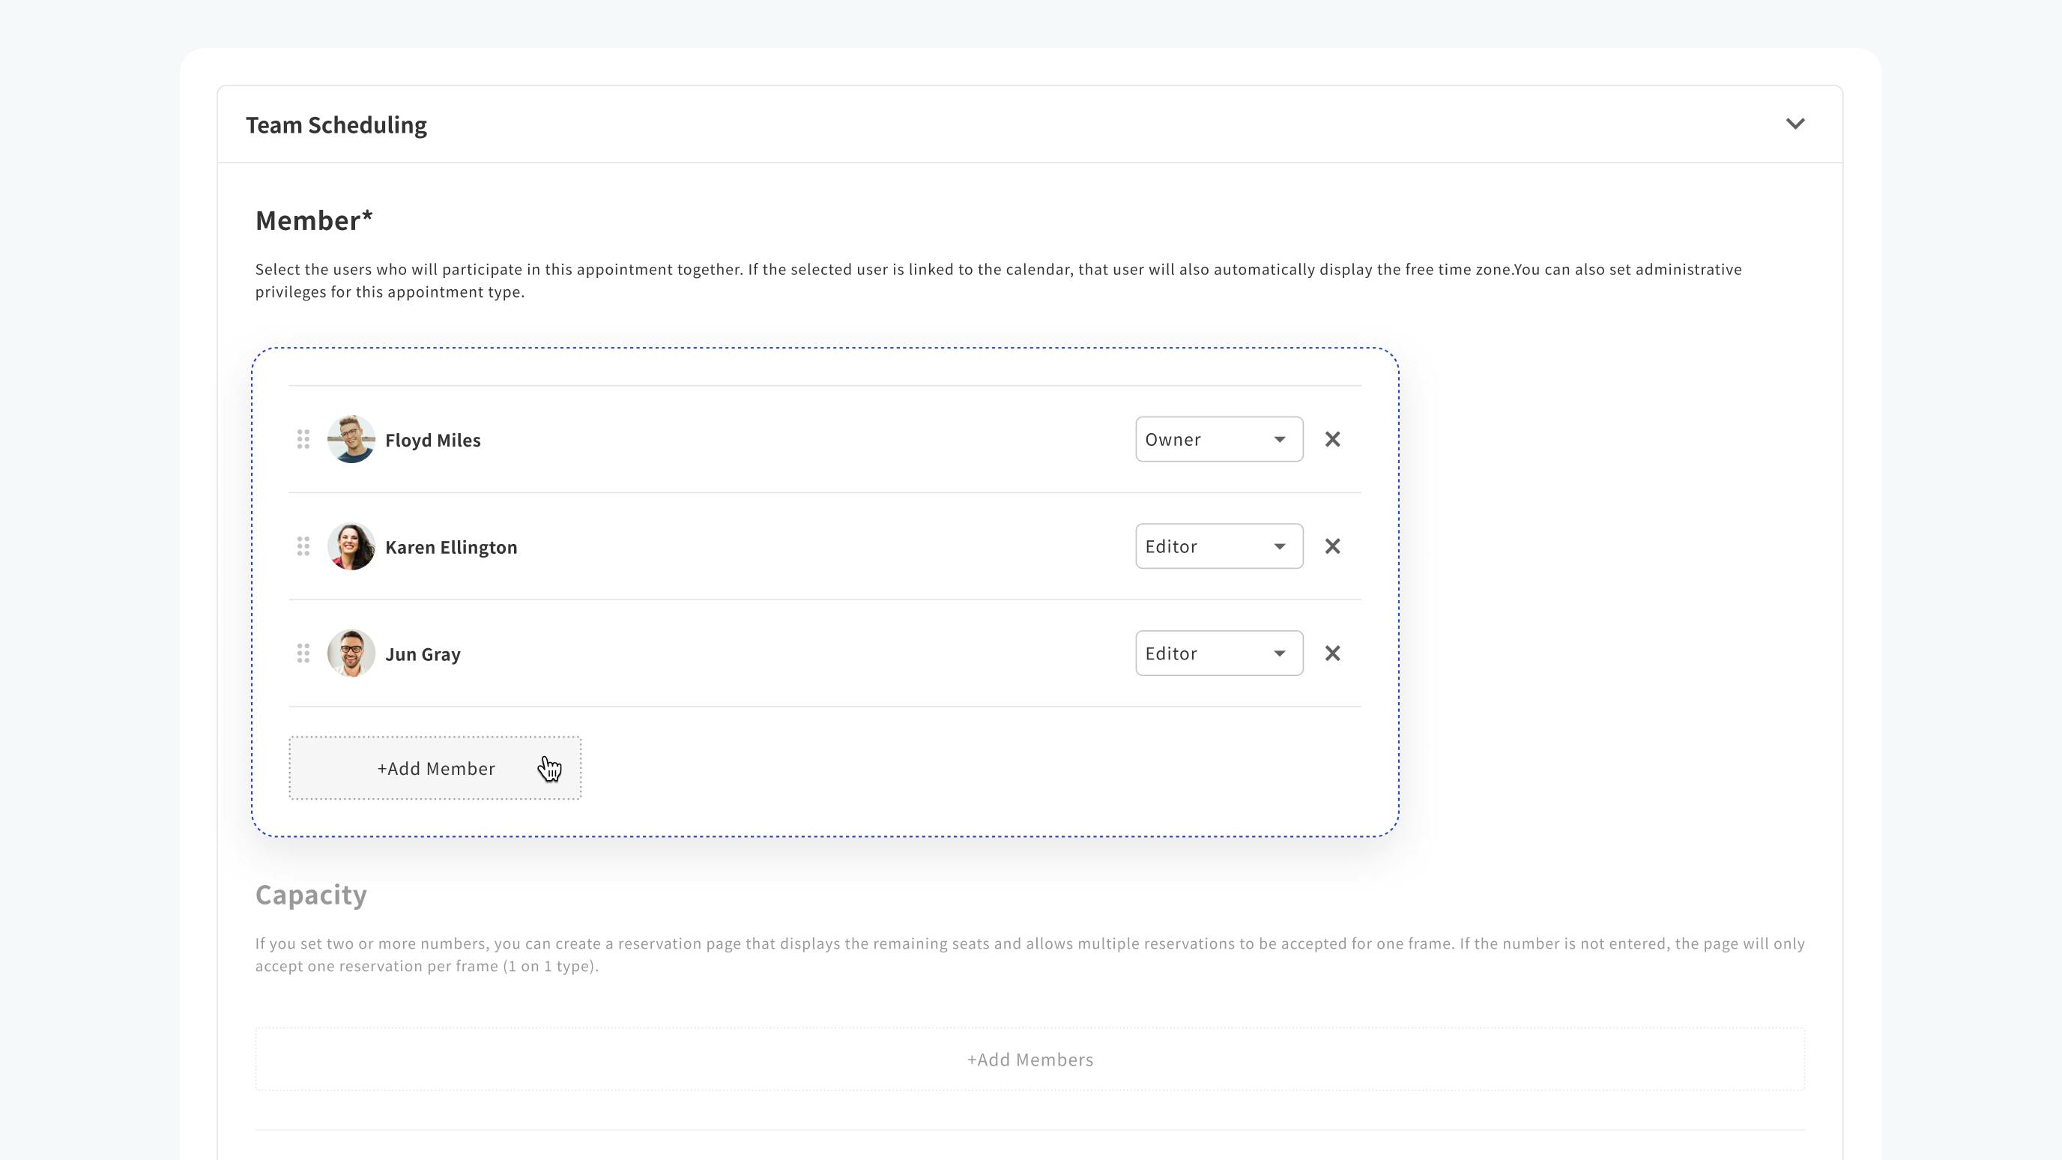Click Karen Ellington's avatar photo
Viewport: 2062px width, 1160px height.
351,547
